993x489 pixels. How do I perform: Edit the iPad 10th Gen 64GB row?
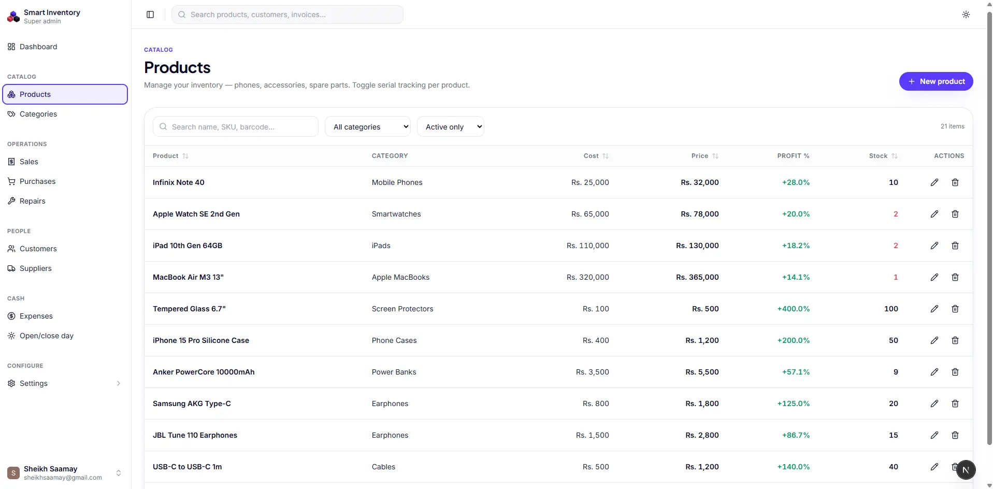click(934, 246)
